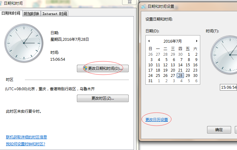
Task: Select July 12 in the calendar
Action: tap(165, 65)
